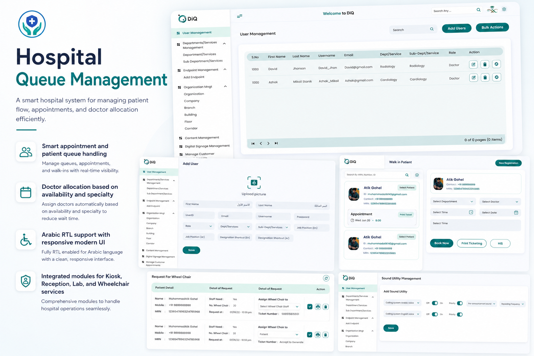The height and width of the screenshot is (356, 534).
Task: Edit the David Jhonson user row
Action: [x=473, y=64]
